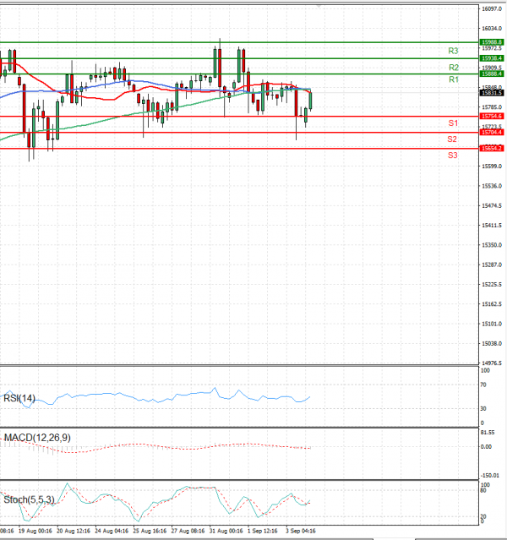Click the Stoch(5,5,3) indicator label
The width and height of the screenshot is (507, 540).
coord(29,499)
